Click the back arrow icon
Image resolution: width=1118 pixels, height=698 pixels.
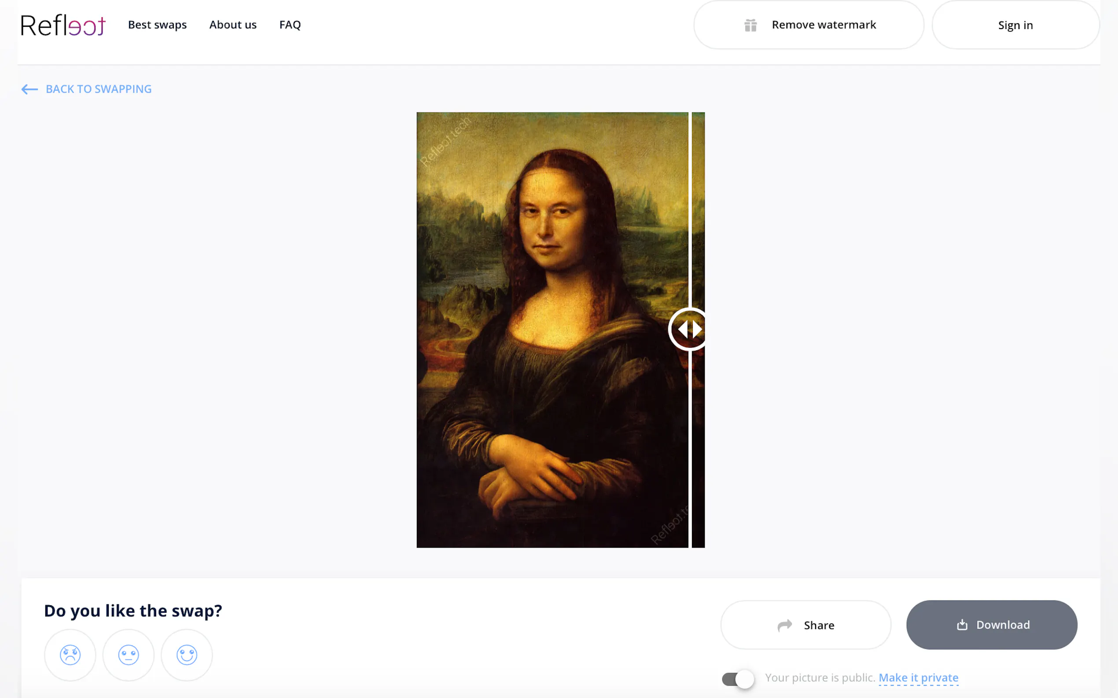29,89
